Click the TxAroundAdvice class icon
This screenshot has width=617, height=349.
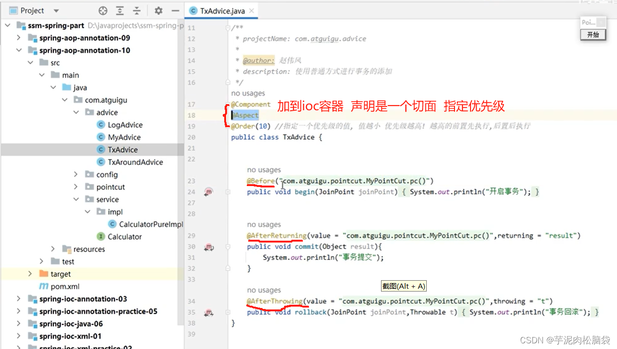[100, 162]
